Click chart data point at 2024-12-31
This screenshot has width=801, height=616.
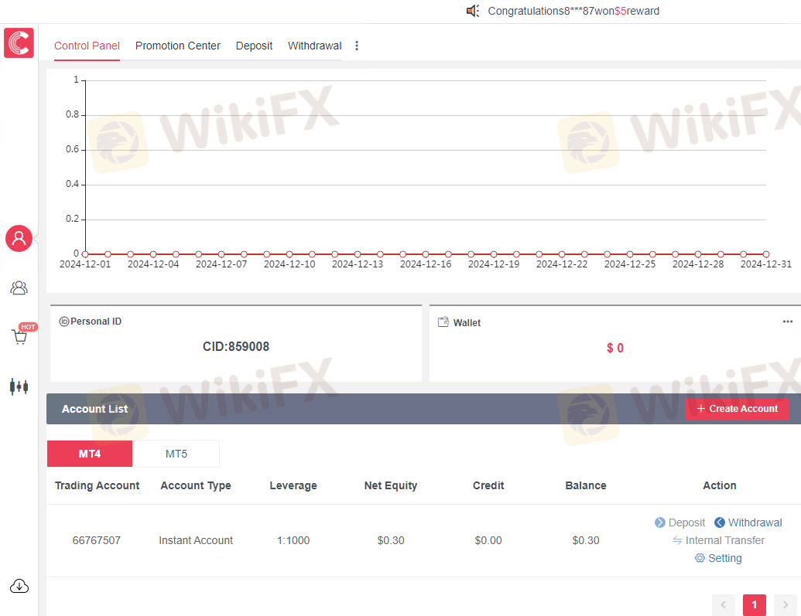765,254
